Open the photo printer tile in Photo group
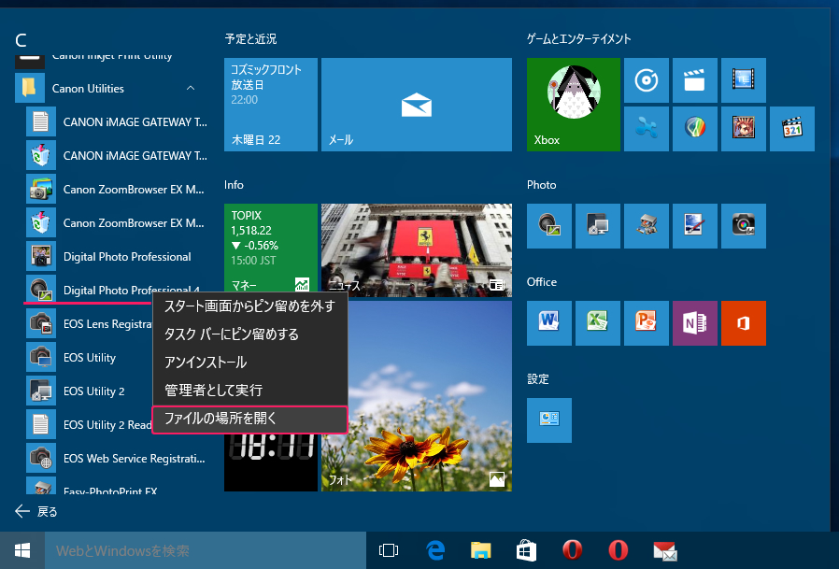Image resolution: width=839 pixels, height=569 pixels. click(x=646, y=226)
